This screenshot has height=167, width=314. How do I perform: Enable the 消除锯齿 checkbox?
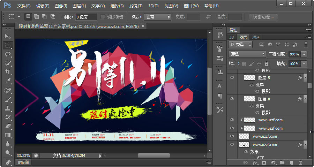click(103, 17)
